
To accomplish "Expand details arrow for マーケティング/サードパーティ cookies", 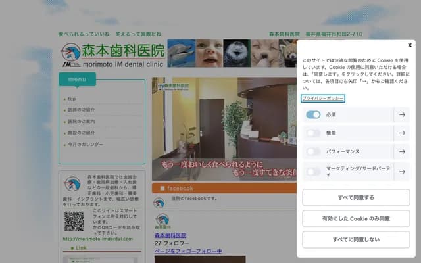I will pos(402,172).
